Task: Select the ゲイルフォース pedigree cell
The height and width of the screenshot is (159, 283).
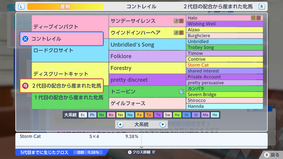Action: click(147, 103)
